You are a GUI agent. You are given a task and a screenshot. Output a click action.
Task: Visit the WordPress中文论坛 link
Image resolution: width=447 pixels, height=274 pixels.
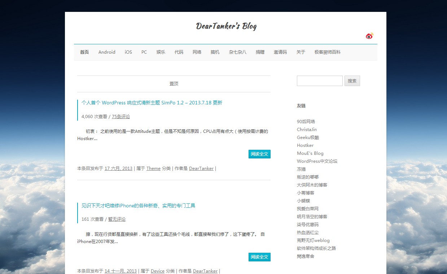point(317,161)
